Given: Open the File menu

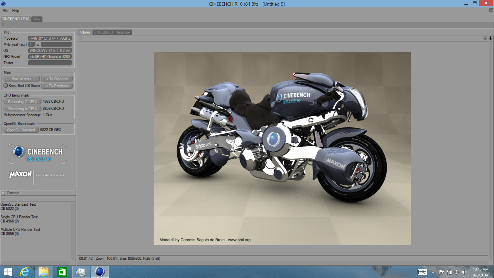Looking at the screenshot, I should point(5,11).
